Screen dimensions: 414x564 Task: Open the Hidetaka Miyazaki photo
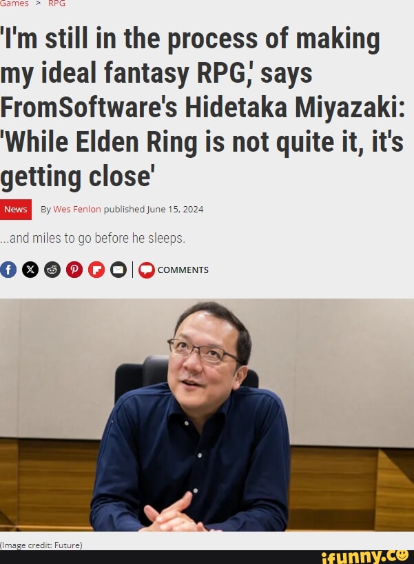[207, 415]
